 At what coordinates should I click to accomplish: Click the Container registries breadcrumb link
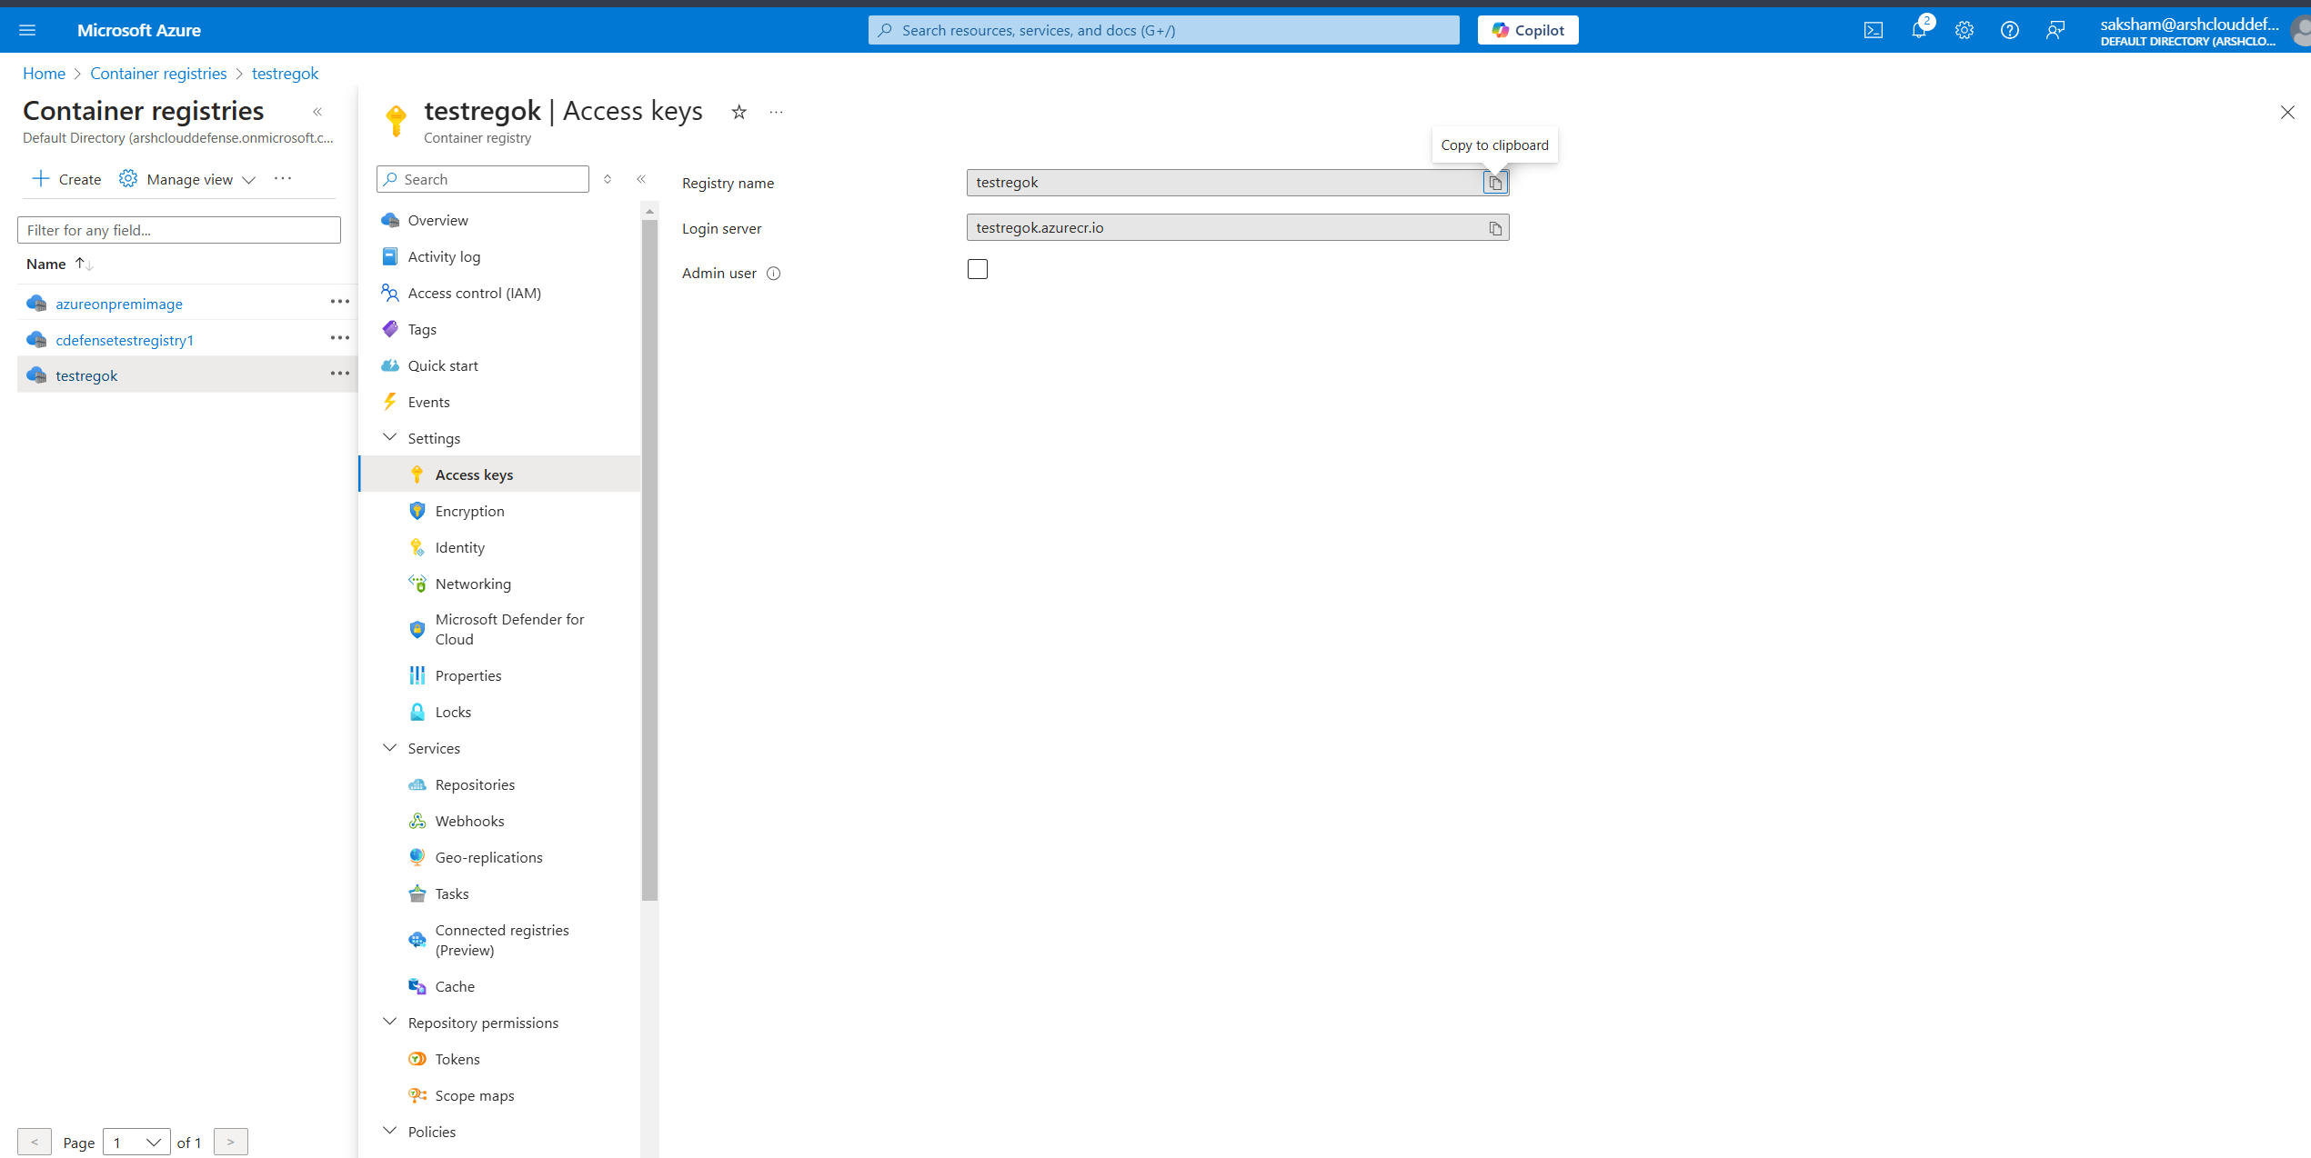(158, 74)
